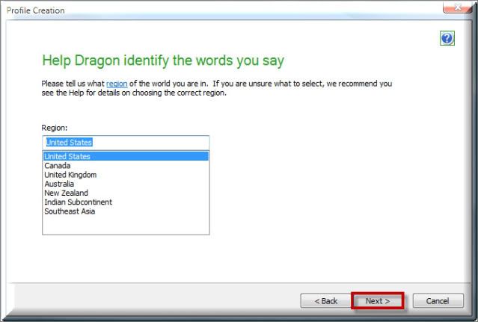Screen dimensions: 478x322
Task: Cancel the profile creation
Action: [x=438, y=300]
